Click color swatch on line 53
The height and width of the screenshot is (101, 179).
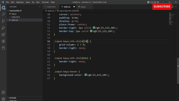91,31
